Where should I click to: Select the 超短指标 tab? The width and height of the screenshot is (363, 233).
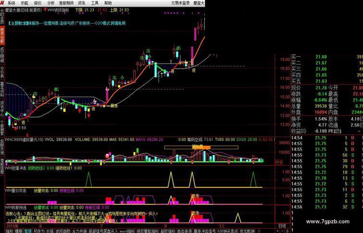tap(168, 231)
